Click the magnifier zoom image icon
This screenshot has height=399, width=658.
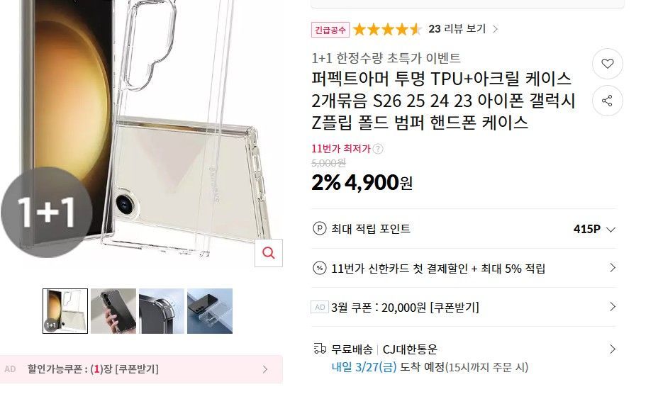(x=269, y=253)
